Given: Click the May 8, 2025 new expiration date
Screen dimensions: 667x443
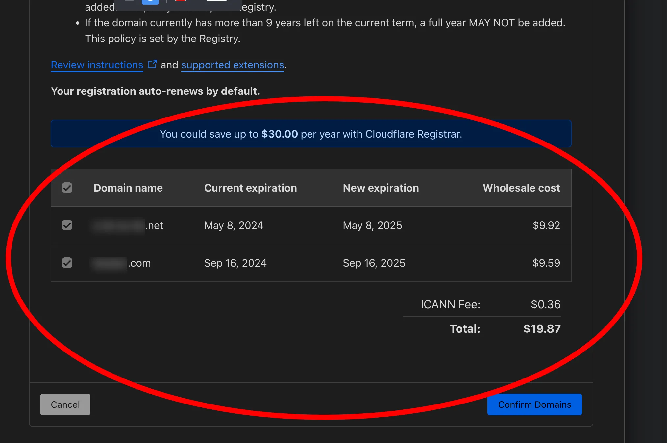Looking at the screenshot, I should tap(372, 225).
